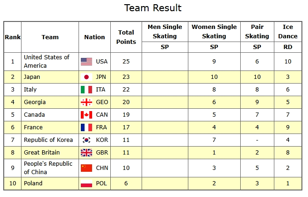Click the Rank column header
308x197 pixels.
(13, 37)
